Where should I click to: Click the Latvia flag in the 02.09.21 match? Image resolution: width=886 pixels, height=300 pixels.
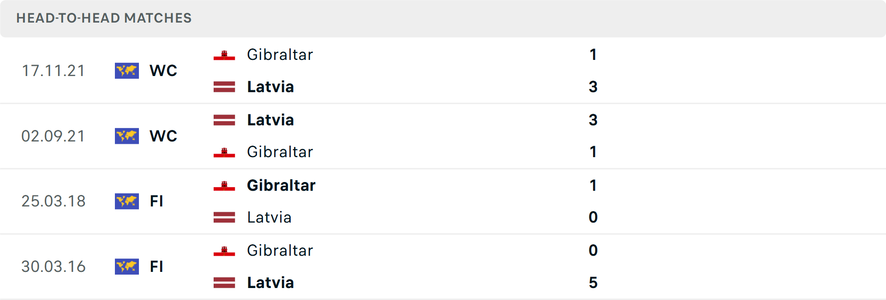(x=224, y=120)
